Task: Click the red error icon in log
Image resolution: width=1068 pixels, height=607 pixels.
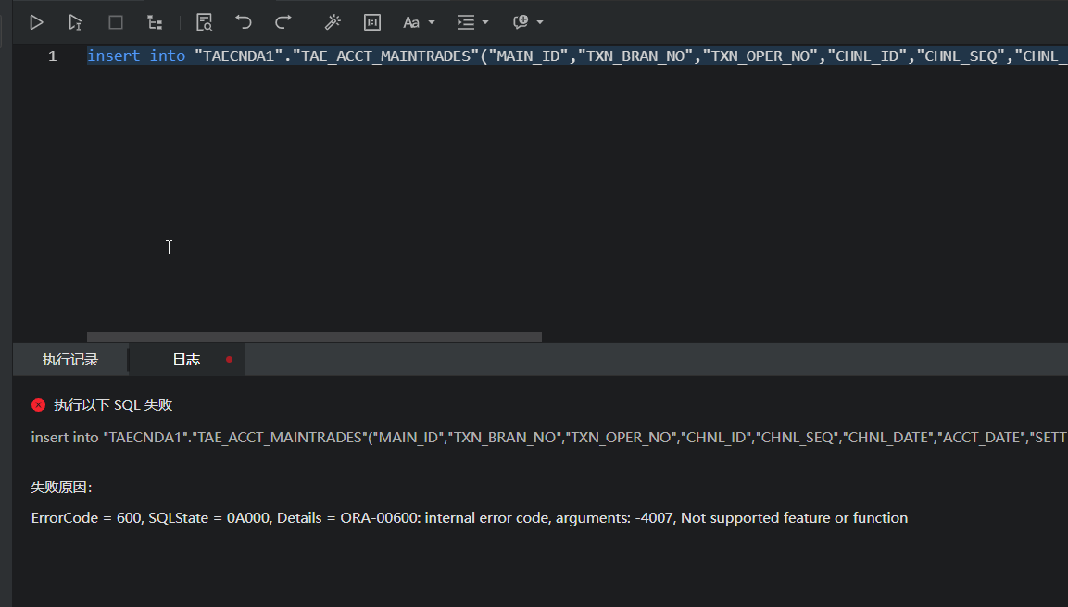Action: coord(38,404)
